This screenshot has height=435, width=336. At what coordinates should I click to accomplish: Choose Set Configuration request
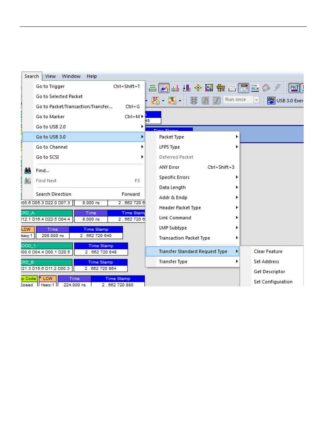(x=272, y=282)
